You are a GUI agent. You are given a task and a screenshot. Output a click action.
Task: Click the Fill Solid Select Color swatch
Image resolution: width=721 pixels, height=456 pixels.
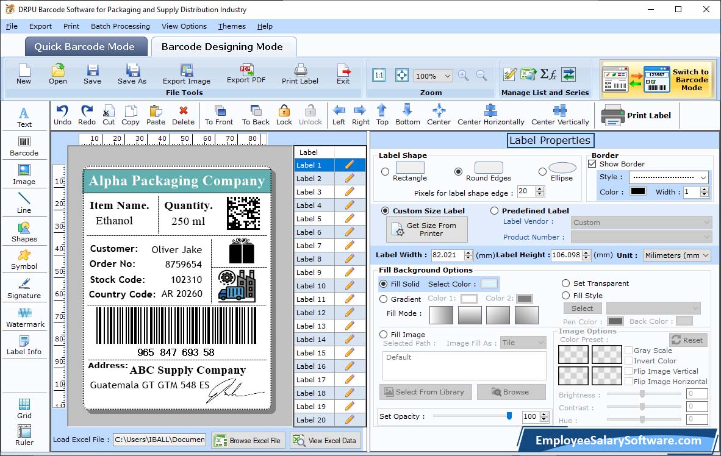point(489,283)
